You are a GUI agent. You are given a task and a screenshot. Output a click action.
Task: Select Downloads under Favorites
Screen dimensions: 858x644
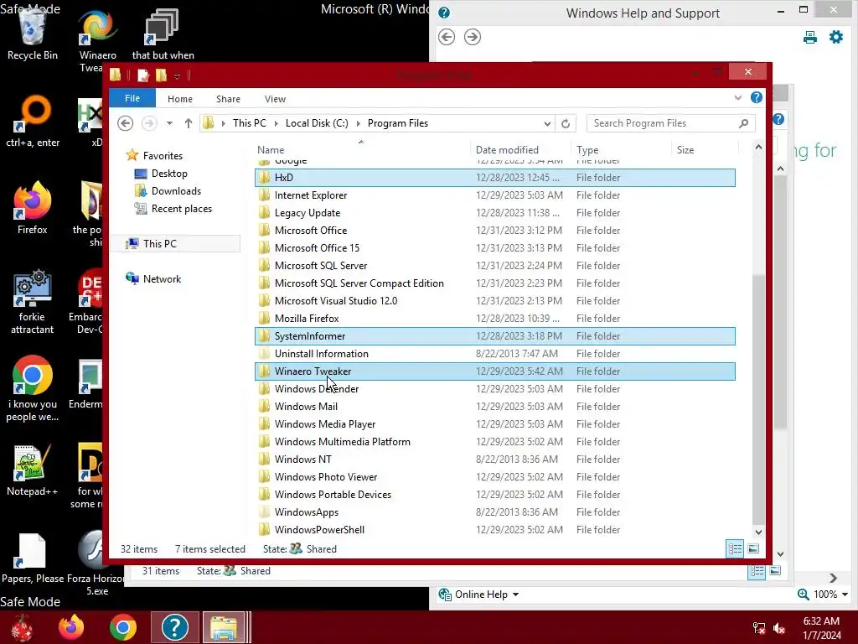tap(176, 191)
